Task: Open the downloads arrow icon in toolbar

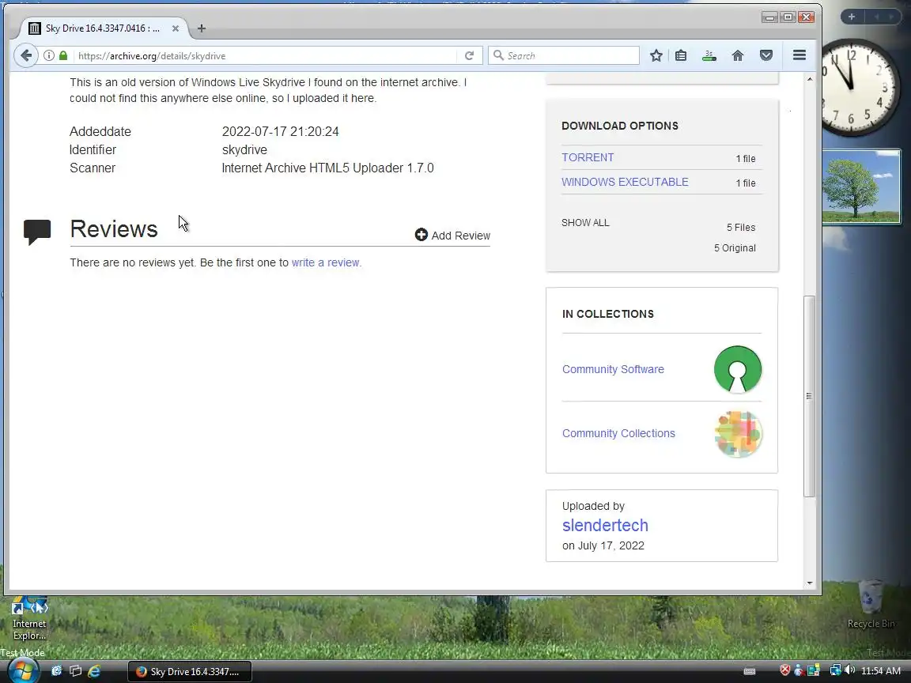Action: pos(709,56)
